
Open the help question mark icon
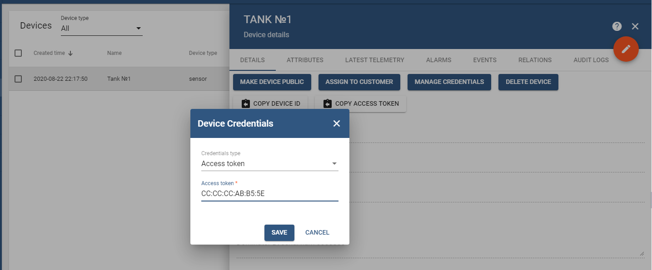(x=617, y=26)
